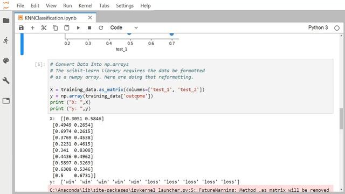Interrupt the kernel with the stop icon
This screenshot has width=345, height=194.
click(x=89, y=27)
